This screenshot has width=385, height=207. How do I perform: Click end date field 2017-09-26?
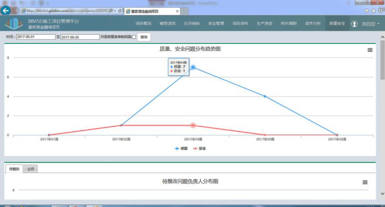click(x=80, y=37)
